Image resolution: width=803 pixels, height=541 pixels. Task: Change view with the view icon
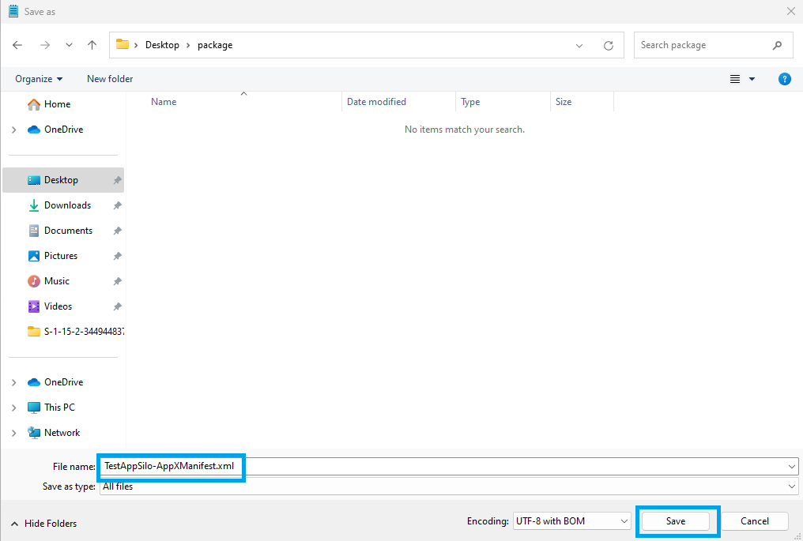tap(735, 79)
